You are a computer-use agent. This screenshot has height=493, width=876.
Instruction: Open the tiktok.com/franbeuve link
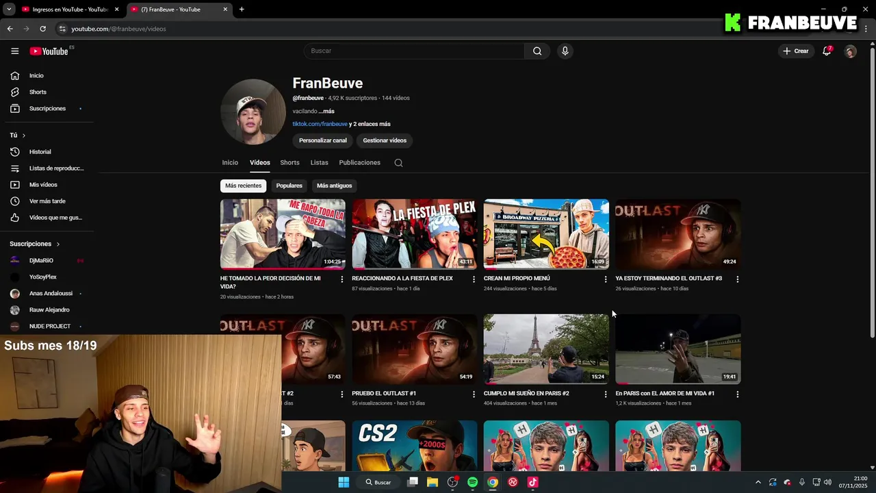pyautogui.click(x=320, y=124)
